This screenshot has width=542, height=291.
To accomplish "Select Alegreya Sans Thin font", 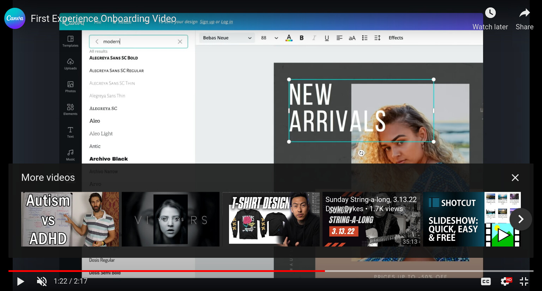I will (107, 96).
